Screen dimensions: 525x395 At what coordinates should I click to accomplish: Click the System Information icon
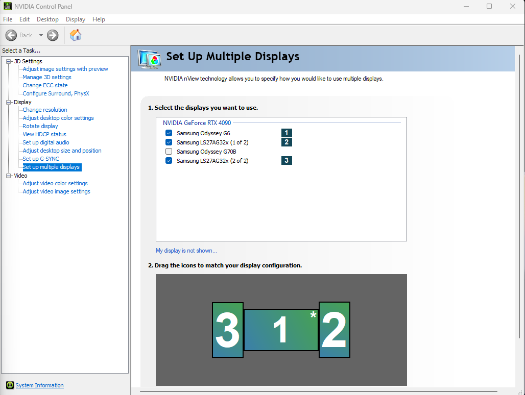point(10,385)
